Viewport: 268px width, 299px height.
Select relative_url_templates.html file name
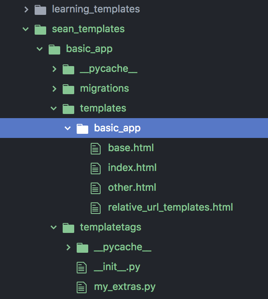[170, 207]
